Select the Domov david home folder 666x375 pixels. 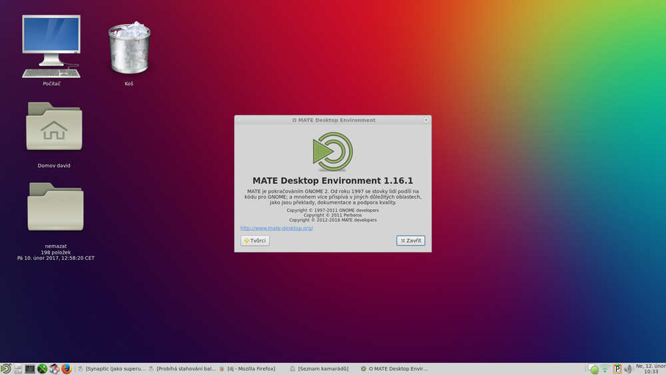pos(54,126)
